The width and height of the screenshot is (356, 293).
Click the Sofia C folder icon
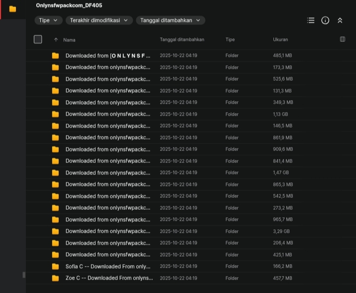(55, 267)
